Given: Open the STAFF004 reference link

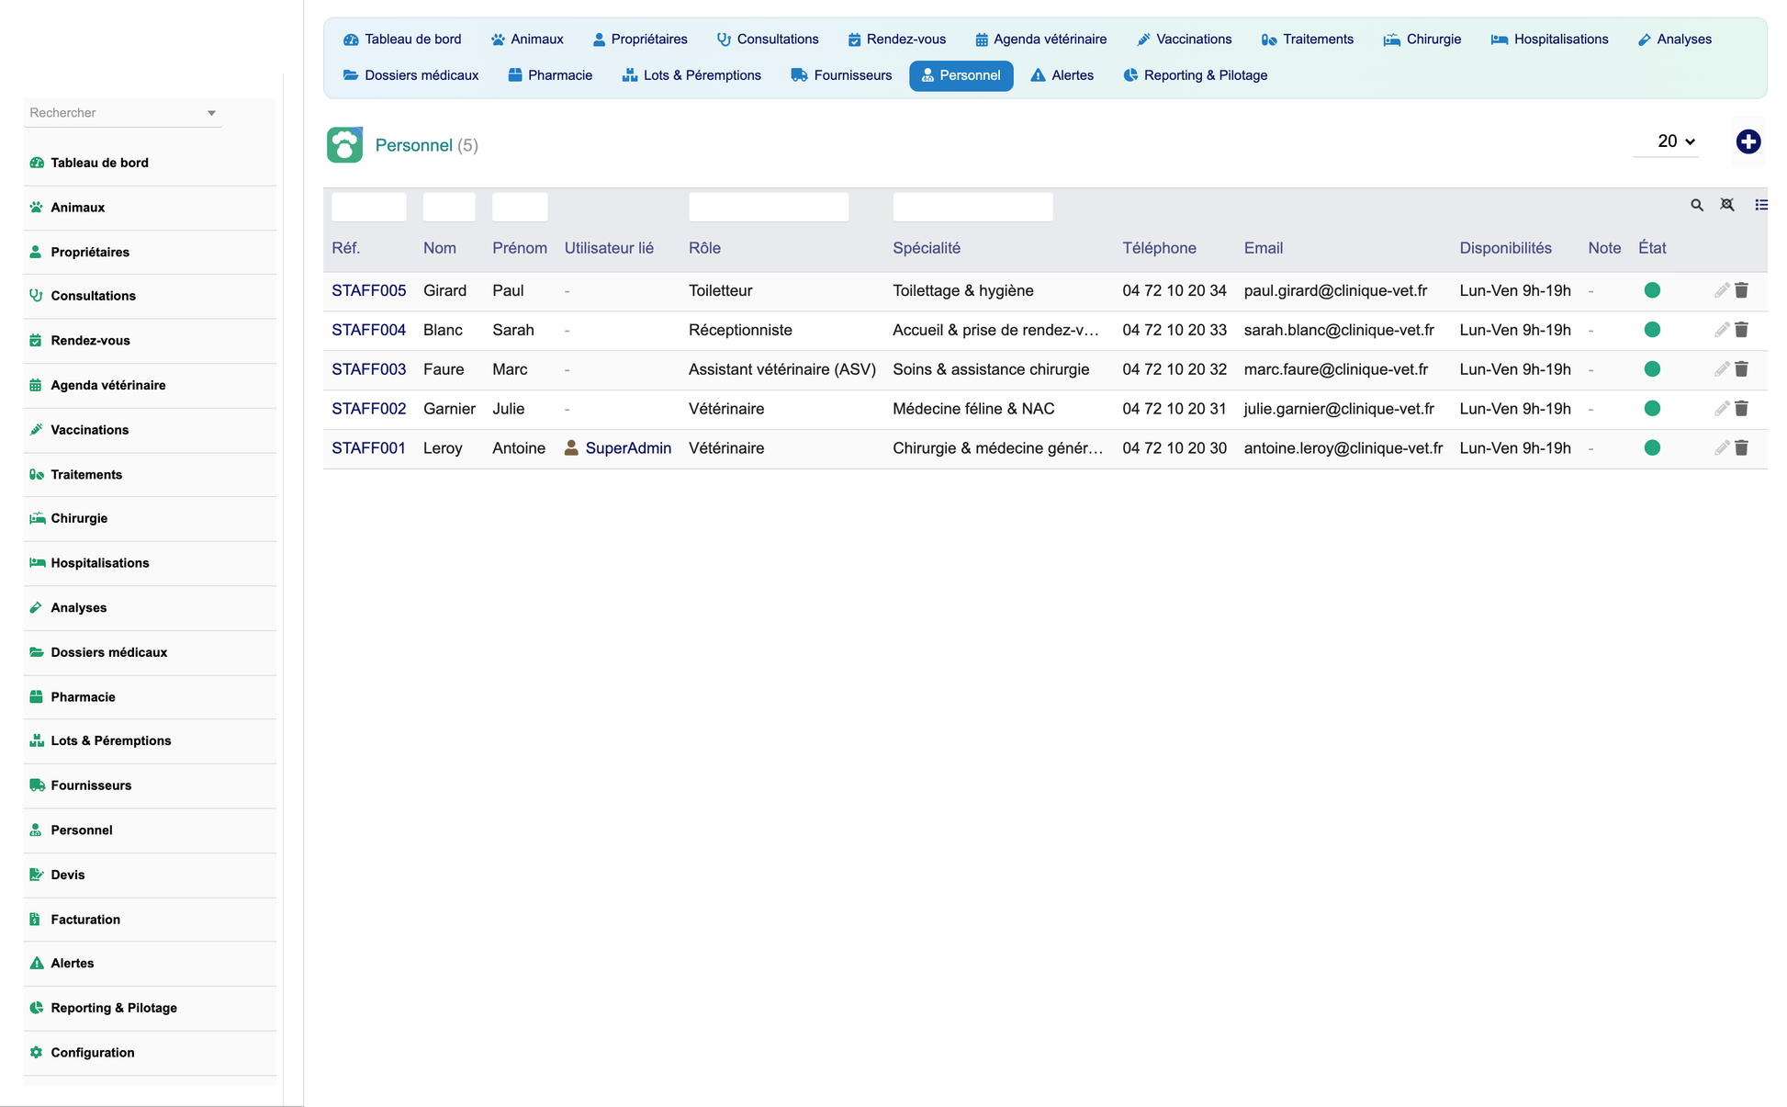Looking at the screenshot, I should click(368, 330).
